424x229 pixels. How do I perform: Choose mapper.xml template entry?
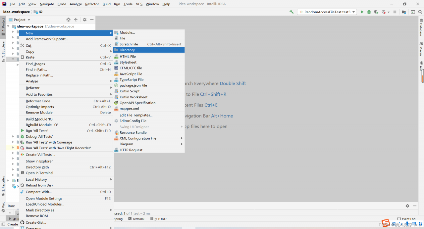[x=149, y=109]
